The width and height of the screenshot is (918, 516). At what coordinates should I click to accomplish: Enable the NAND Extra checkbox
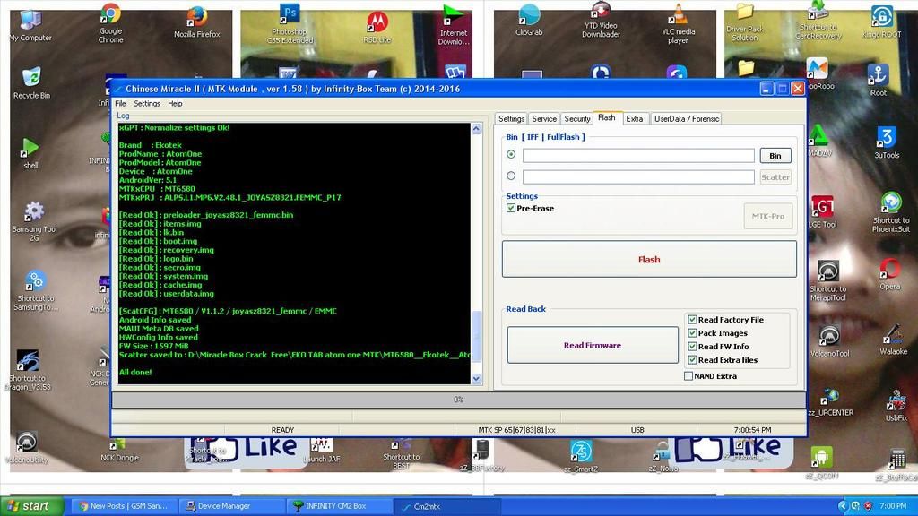click(x=688, y=376)
